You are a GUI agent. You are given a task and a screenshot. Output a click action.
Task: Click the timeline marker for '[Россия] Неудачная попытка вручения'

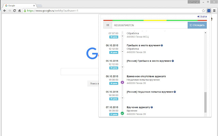pos(122,98)
